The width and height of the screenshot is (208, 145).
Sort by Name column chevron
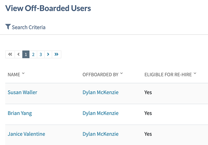[23, 74]
